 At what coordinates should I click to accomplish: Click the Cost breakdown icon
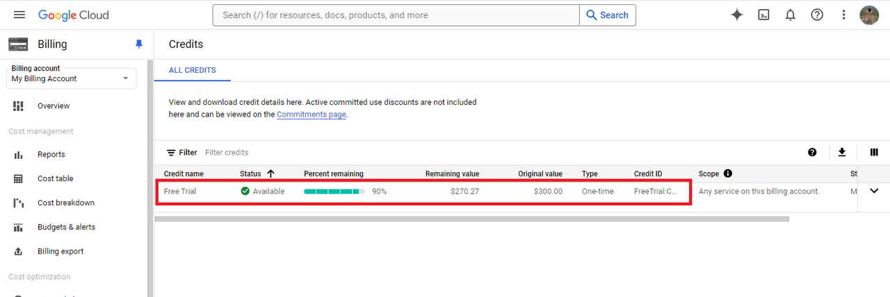coord(19,203)
